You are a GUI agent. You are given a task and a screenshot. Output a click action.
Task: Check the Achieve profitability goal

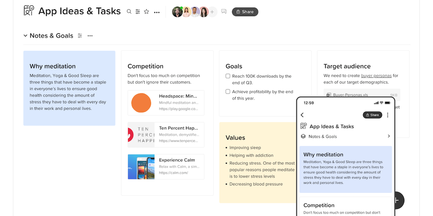228,92
